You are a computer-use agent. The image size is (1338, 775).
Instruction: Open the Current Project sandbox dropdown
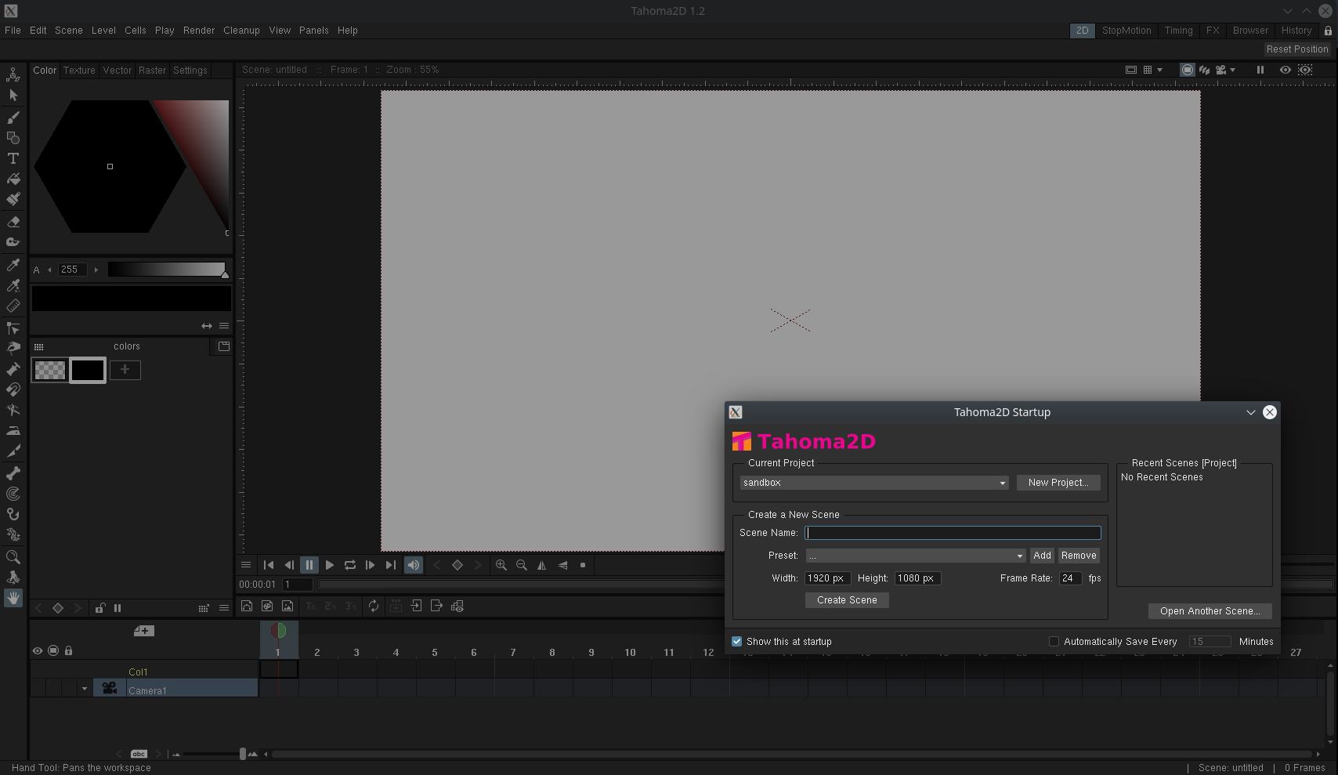(x=873, y=483)
